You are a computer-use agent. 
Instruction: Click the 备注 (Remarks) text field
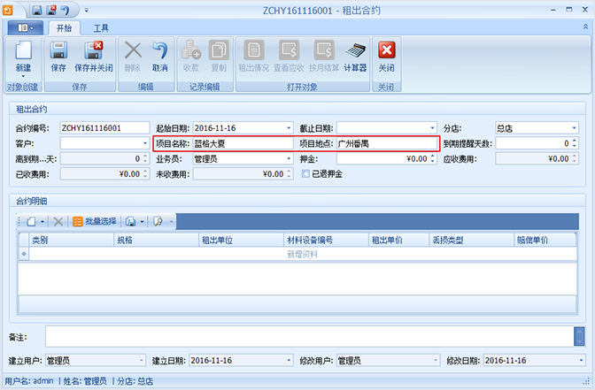[308, 336]
